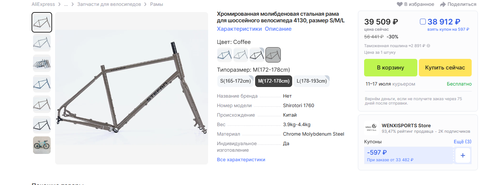Open the WENXISPORTS store logo

371,128
